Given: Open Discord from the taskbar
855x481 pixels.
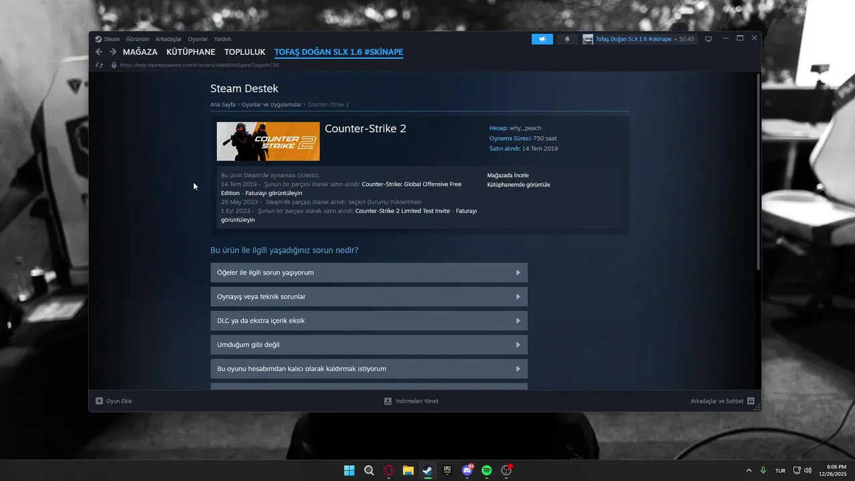Looking at the screenshot, I should click(467, 470).
